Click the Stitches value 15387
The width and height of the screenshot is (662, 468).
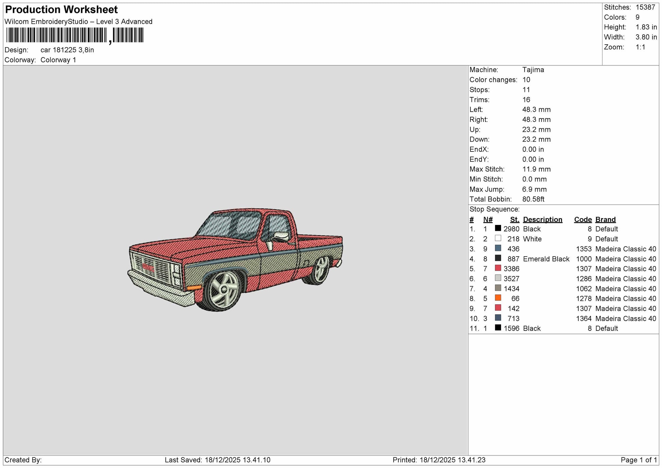pyautogui.click(x=645, y=7)
